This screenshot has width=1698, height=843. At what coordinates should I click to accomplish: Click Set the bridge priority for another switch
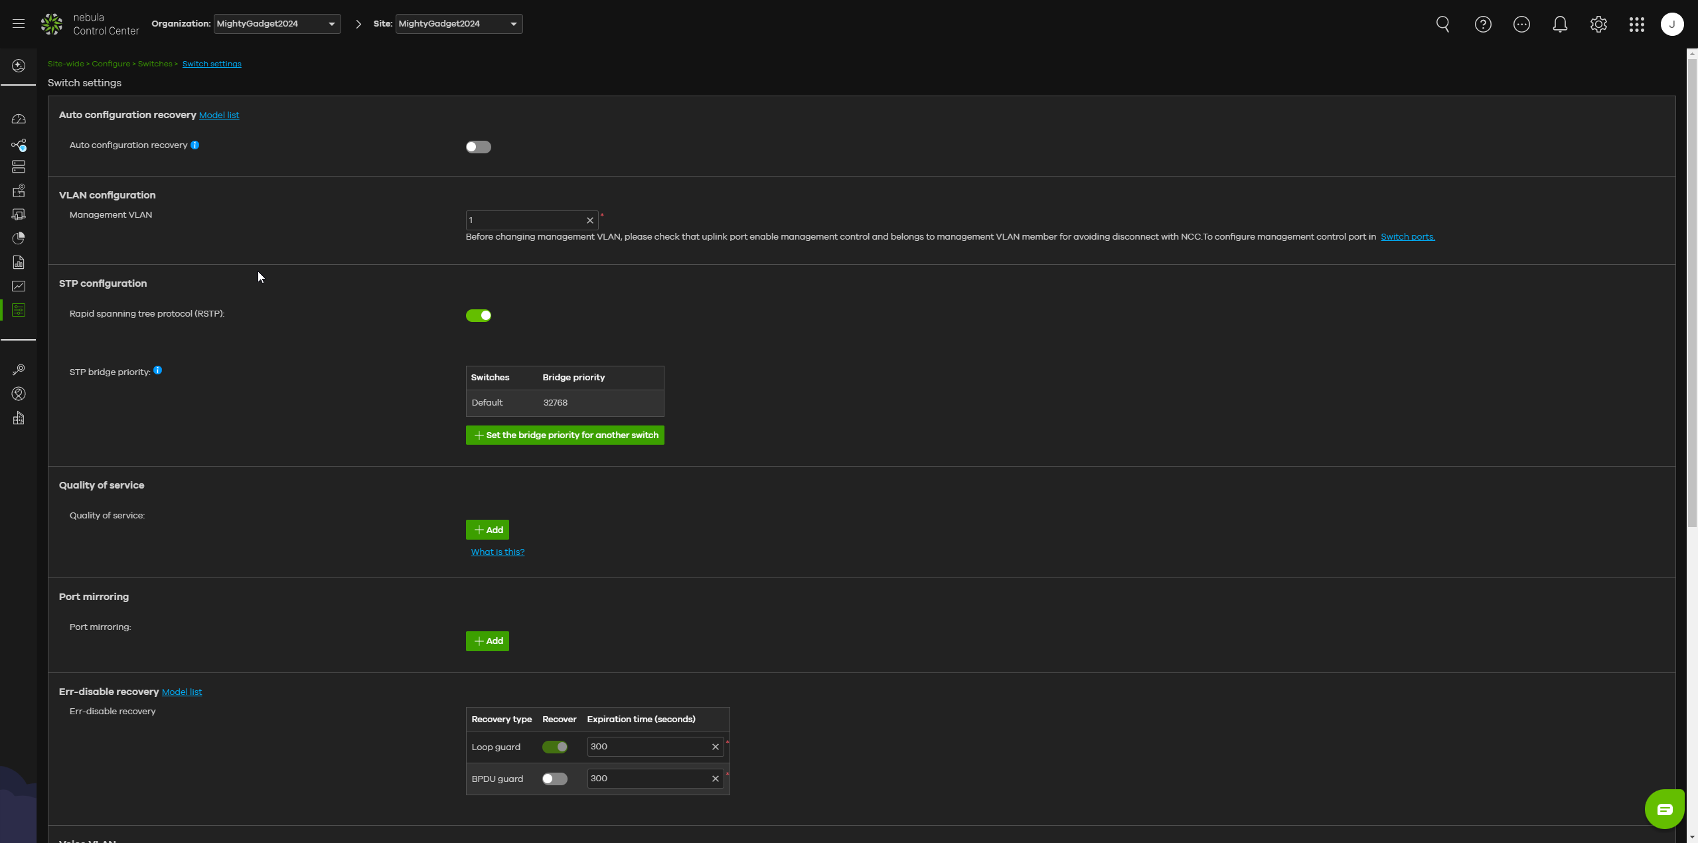(565, 435)
